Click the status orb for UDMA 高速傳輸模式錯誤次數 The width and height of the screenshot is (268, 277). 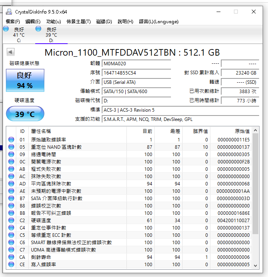tap(11, 250)
